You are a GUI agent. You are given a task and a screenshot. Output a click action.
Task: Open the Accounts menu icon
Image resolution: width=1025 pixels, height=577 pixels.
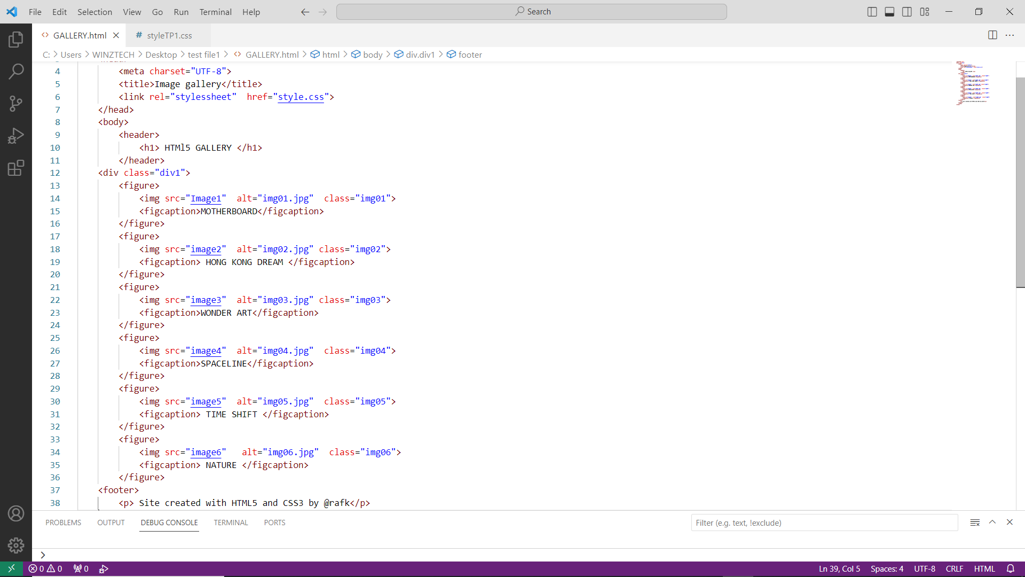16,513
